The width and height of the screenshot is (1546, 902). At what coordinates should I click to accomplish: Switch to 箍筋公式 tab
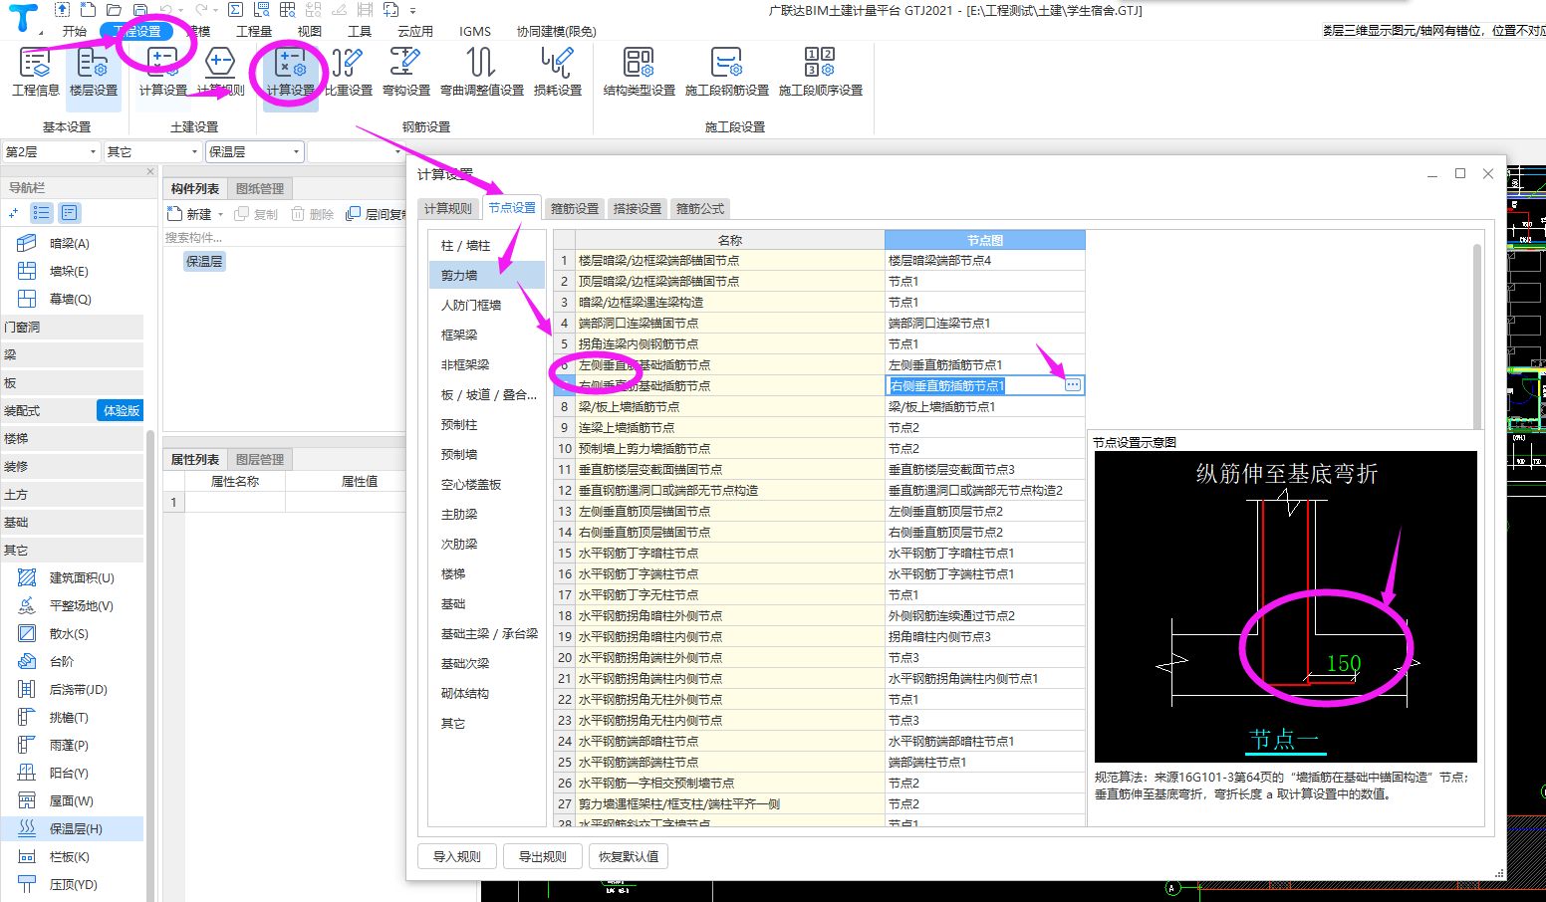(x=700, y=208)
